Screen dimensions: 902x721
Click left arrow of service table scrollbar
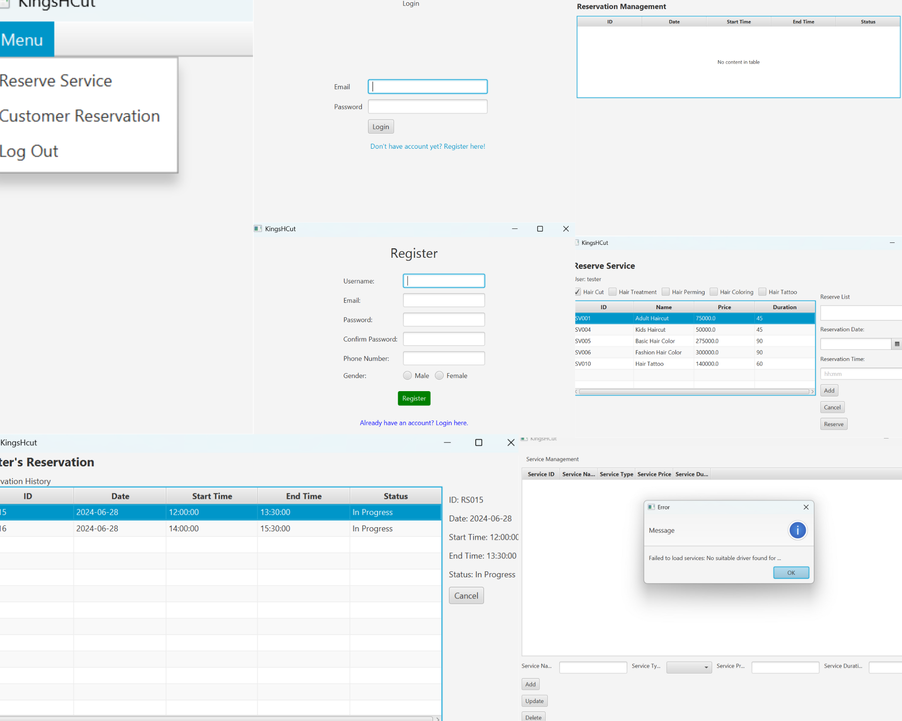point(577,392)
